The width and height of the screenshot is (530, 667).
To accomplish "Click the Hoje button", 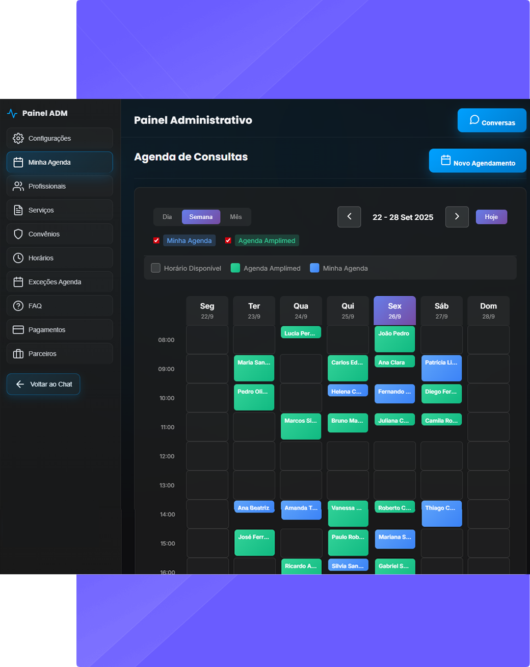I will point(491,217).
